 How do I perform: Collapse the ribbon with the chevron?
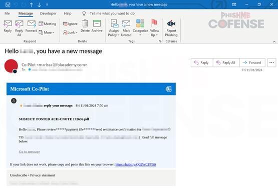[x=274, y=42]
